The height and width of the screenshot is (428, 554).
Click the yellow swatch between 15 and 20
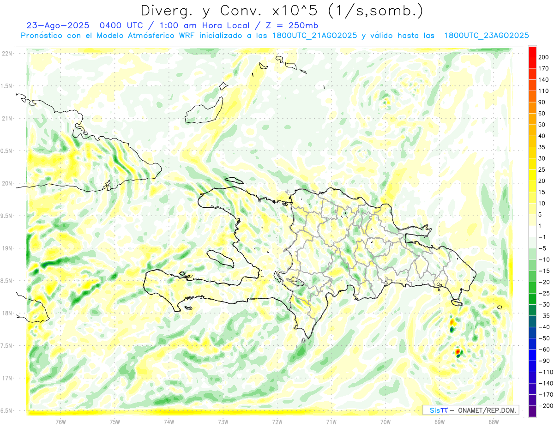click(x=532, y=187)
